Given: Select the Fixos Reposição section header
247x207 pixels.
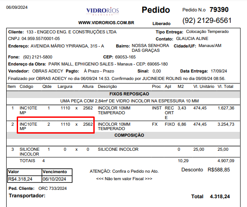Looking at the screenshot, I should coord(129,94).
